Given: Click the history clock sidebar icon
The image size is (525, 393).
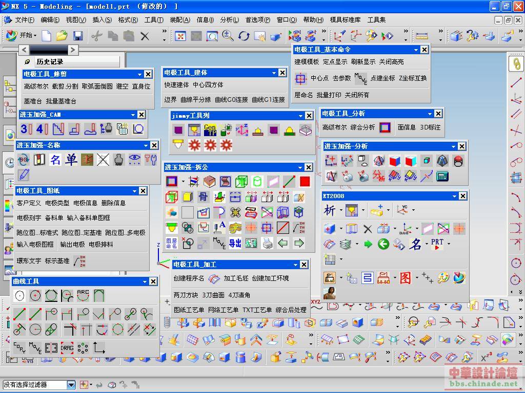Looking at the screenshot, I should (10, 162).
